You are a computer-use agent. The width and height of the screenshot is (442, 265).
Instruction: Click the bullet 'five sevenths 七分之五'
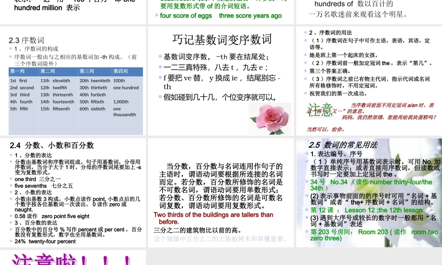pos(44,186)
